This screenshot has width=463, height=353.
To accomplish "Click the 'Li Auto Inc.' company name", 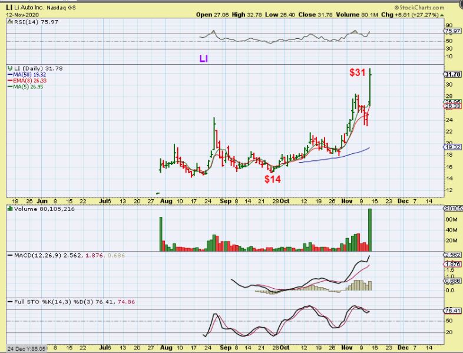I will 29,8.
